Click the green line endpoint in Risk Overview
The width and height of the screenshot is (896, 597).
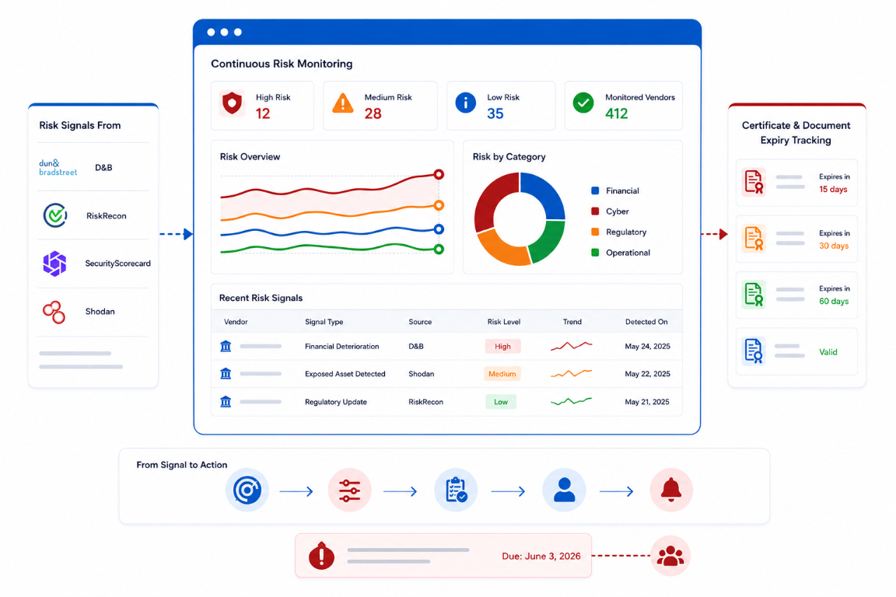pos(439,249)
